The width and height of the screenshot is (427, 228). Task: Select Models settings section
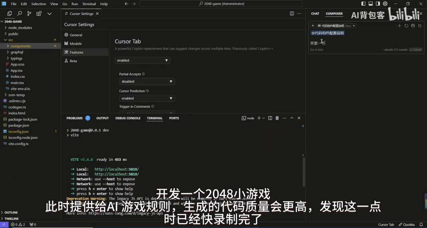click(x=85, y=44)
